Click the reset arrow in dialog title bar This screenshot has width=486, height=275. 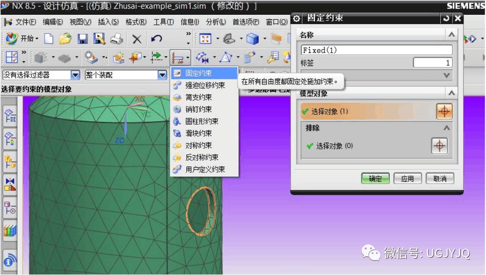coord(446,18)
